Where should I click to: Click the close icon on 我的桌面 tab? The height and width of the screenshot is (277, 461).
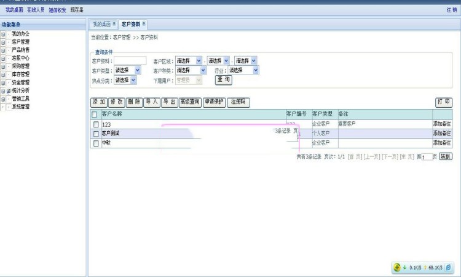click(x=114, y=23)
